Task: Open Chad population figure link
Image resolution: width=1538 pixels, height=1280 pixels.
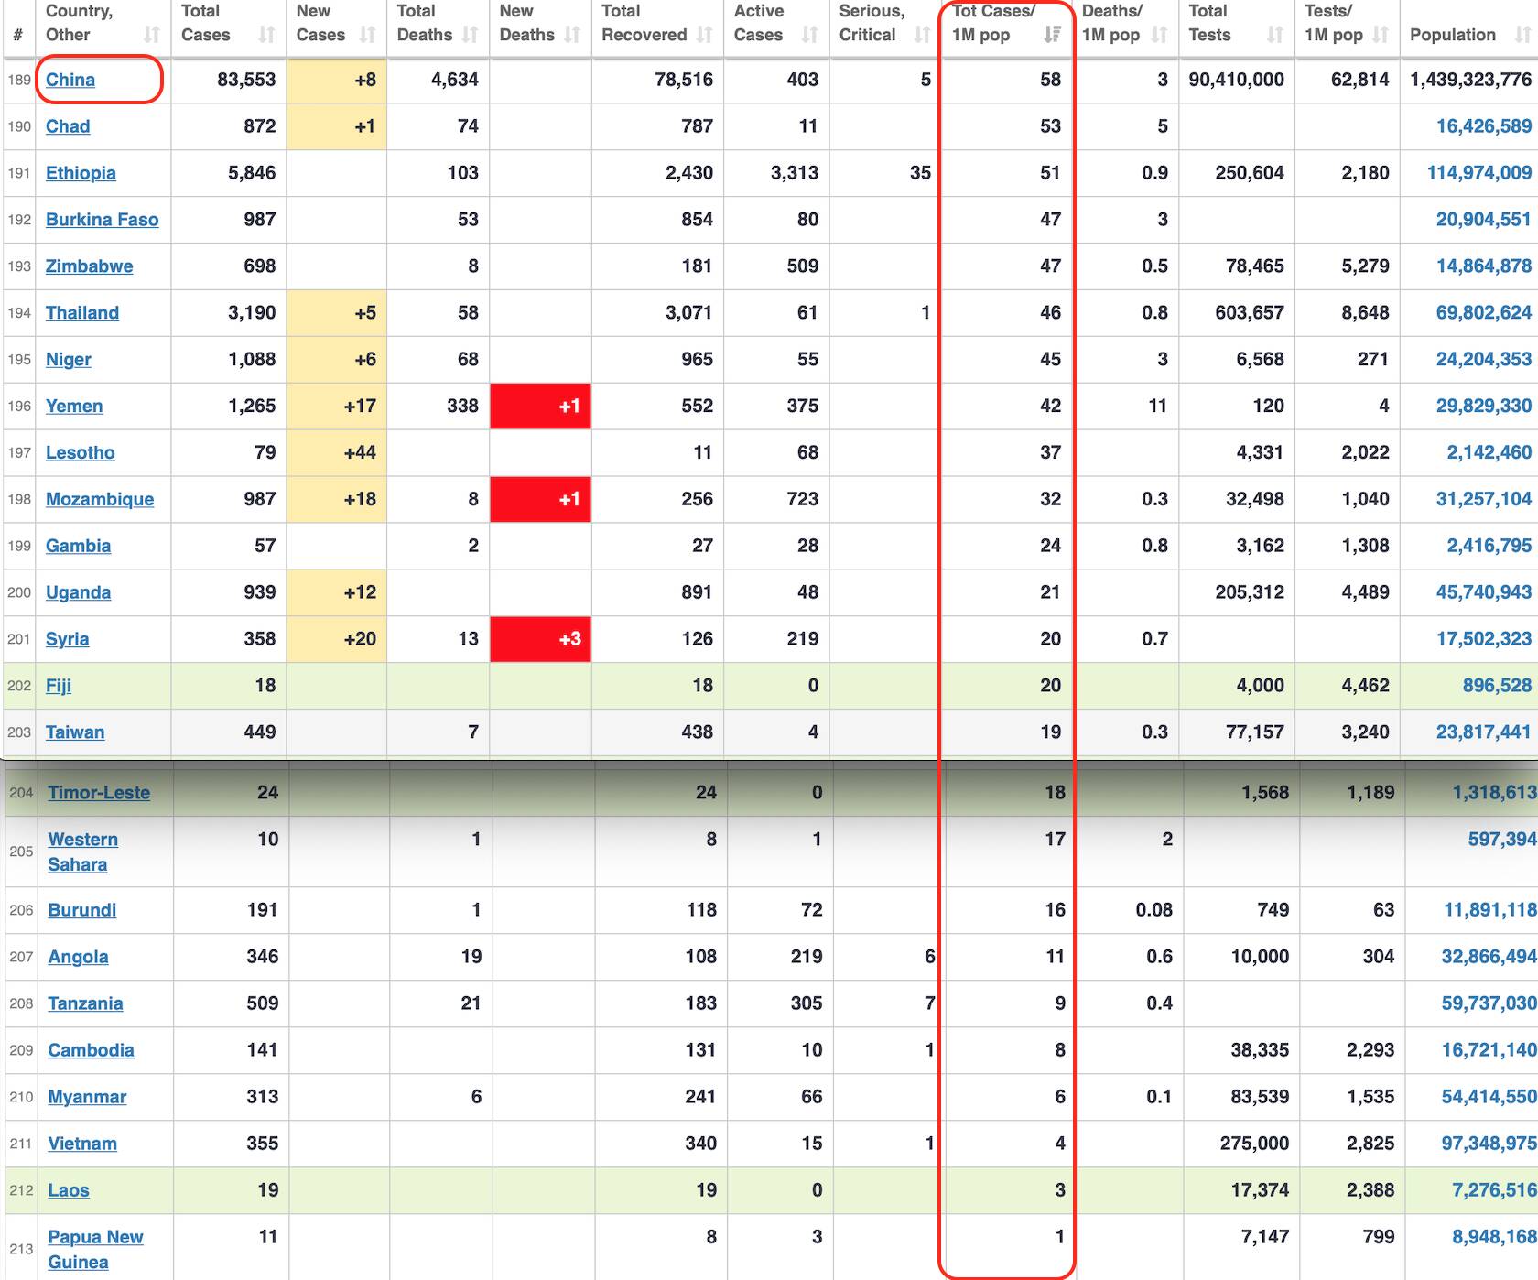Action: click(1483, 126)
